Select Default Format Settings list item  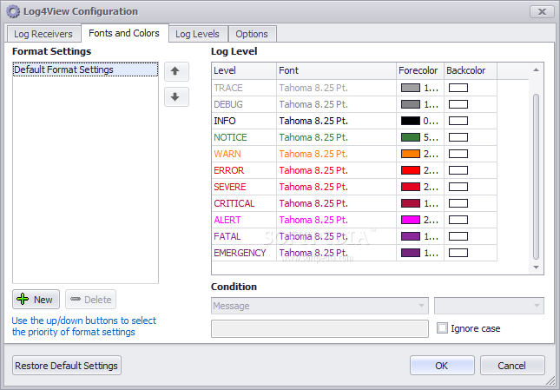[x=85, y=69]
